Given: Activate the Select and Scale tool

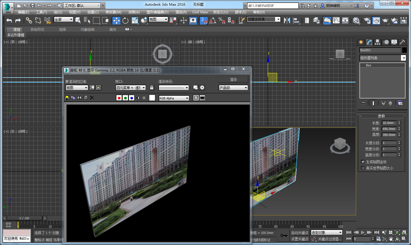Looking at the screenshot, I should (x=135, y=20).
